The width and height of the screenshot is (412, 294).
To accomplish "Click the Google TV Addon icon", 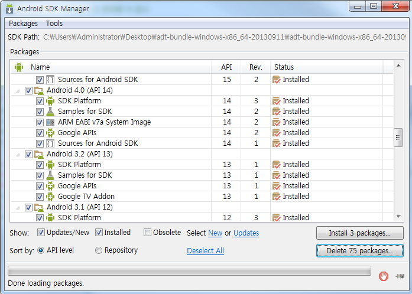I will [50, 197].
